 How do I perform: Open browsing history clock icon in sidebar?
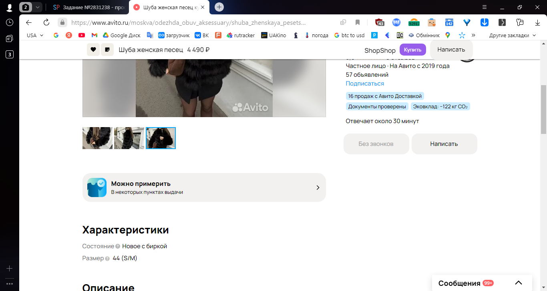tap(10, 22)
